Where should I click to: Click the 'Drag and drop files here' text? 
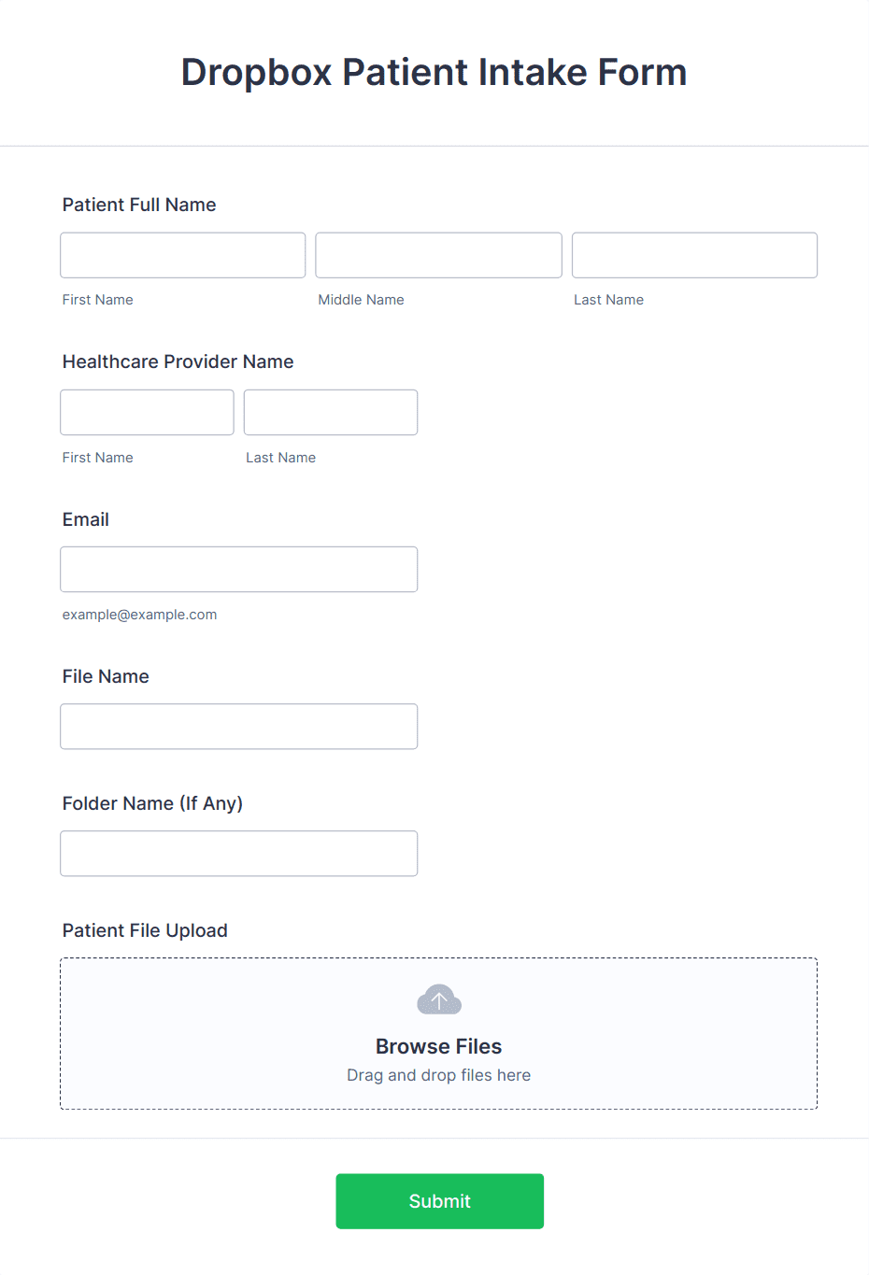coord(439,1075)
